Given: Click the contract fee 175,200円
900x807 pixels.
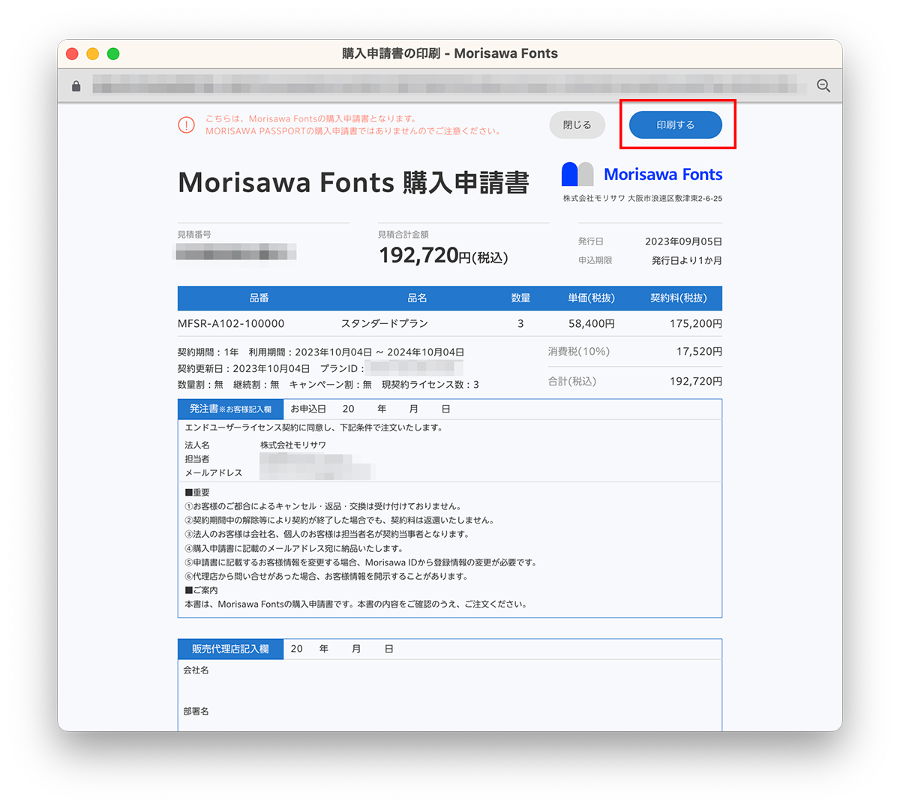Looking at the screenshot, I should (696, 324).
